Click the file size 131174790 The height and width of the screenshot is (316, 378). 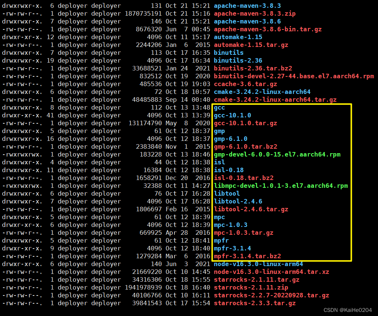point(145,123)
